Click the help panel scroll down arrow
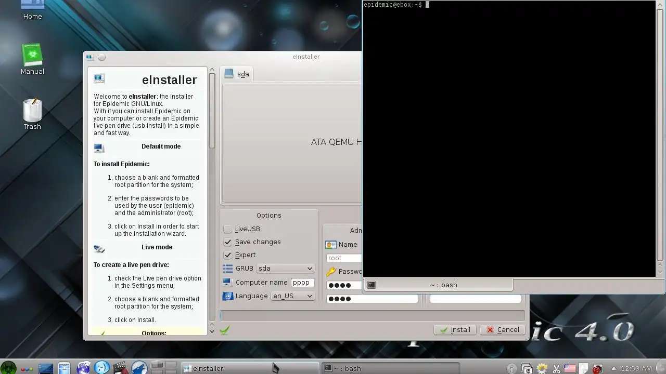Screen dimensions: 666x374 (x=212, y=331)
